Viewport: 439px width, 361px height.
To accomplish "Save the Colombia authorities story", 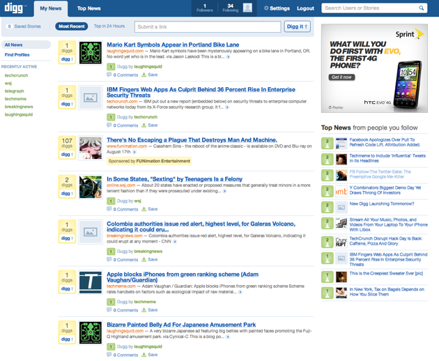I will pos(150,260).
